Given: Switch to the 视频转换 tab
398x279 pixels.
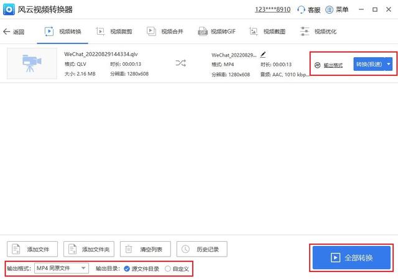Looking at the screenshot, I should 62,32.
